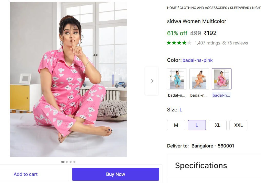Click the main product image
261x183 pixels.
(69, 79)
